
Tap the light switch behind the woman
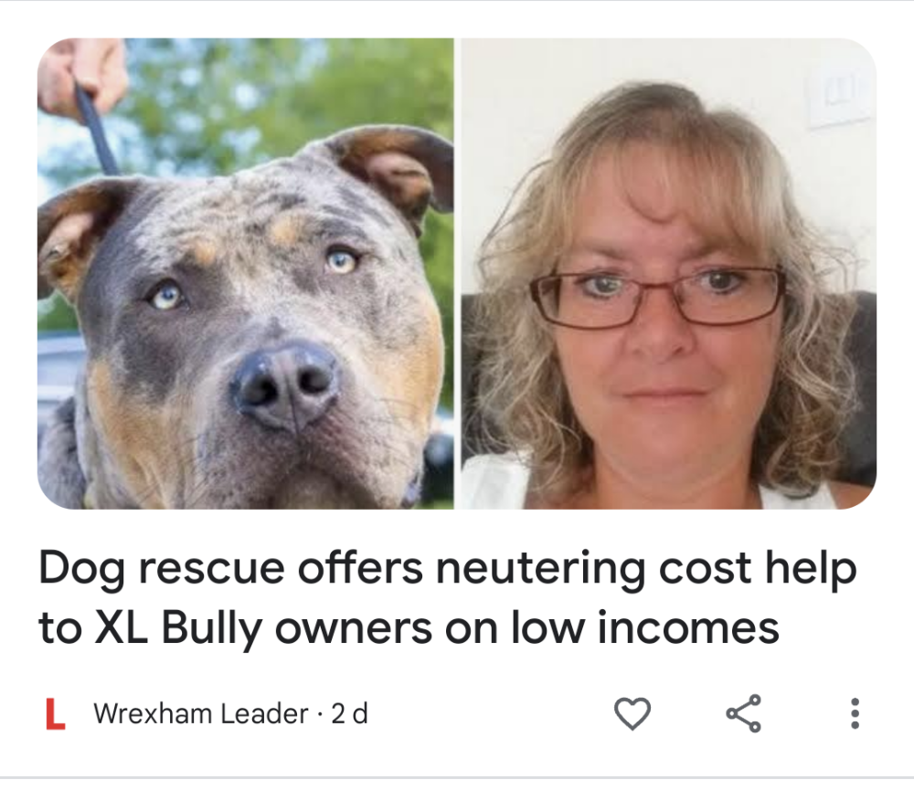point(839,99)
